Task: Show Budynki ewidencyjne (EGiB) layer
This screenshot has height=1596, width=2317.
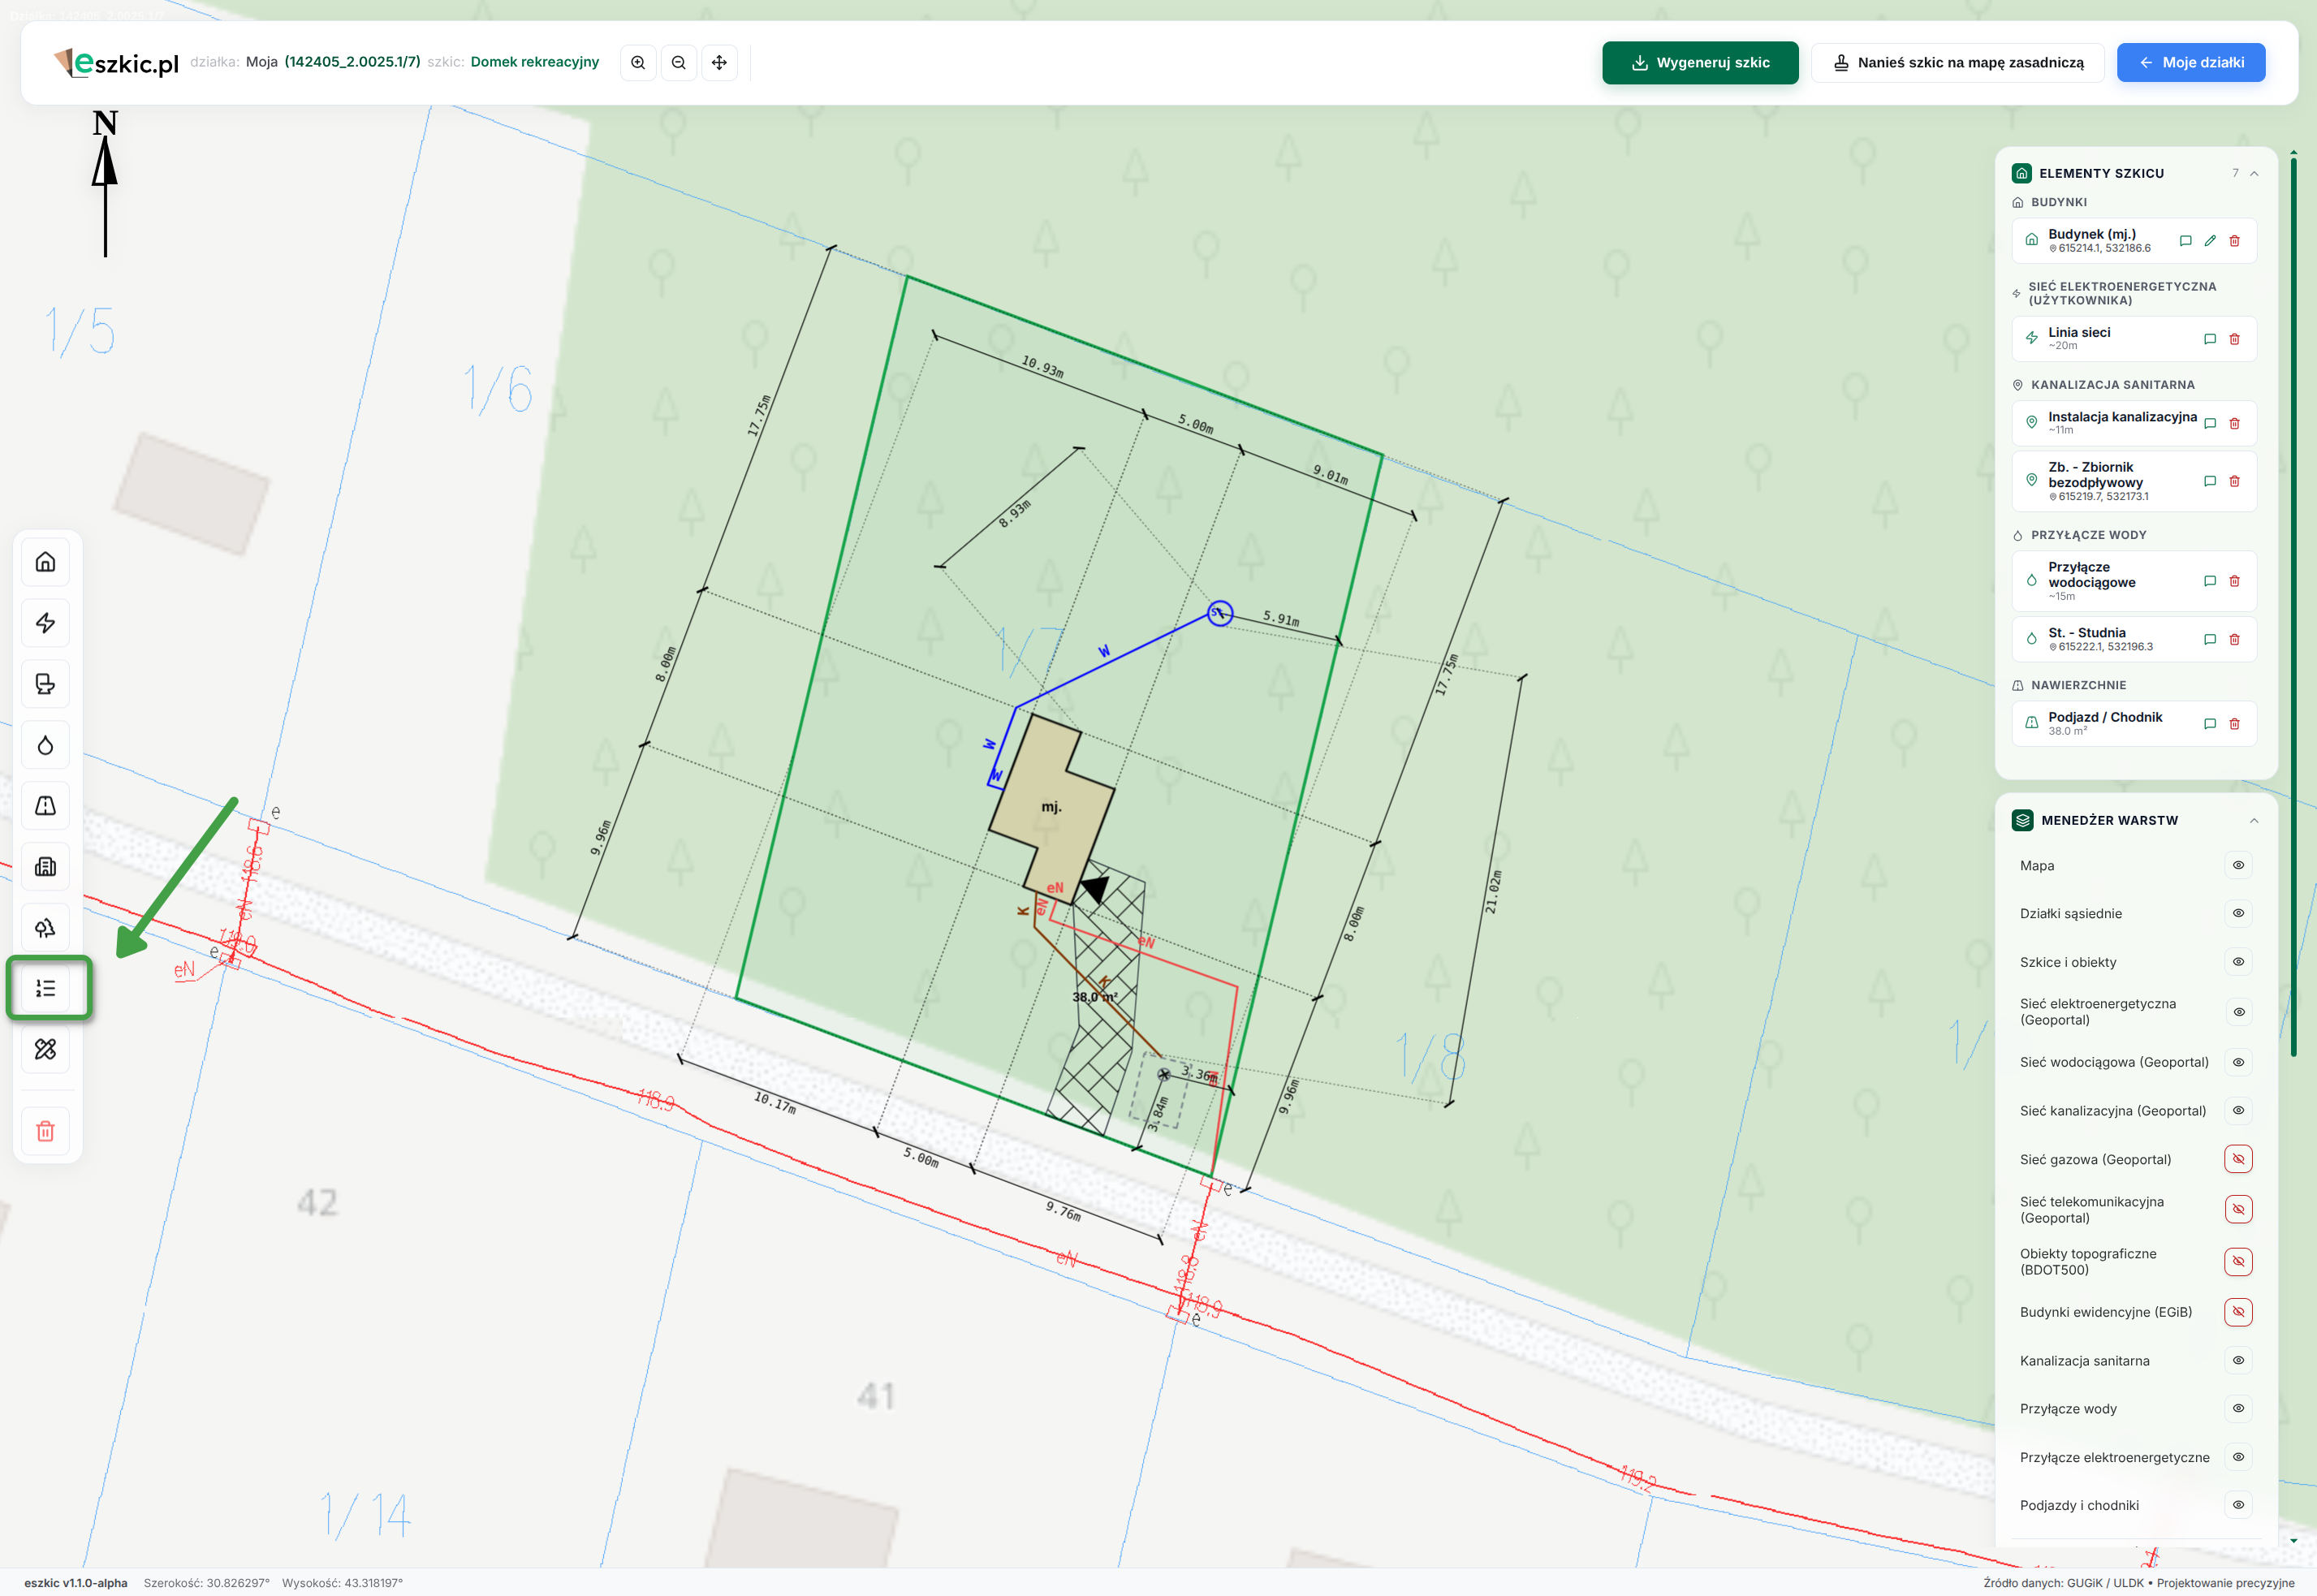Action: pyautogui.click(x=2239, y=1312)
